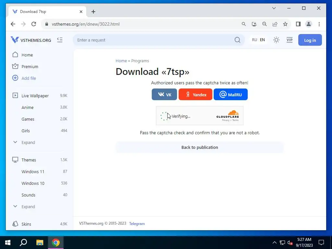Select the Download 7tsp browser tab

(x=47, y=12)
